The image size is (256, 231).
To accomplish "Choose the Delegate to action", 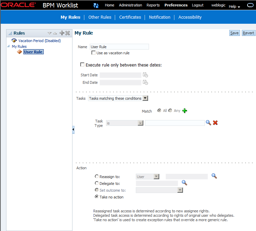I will (97, 183).
